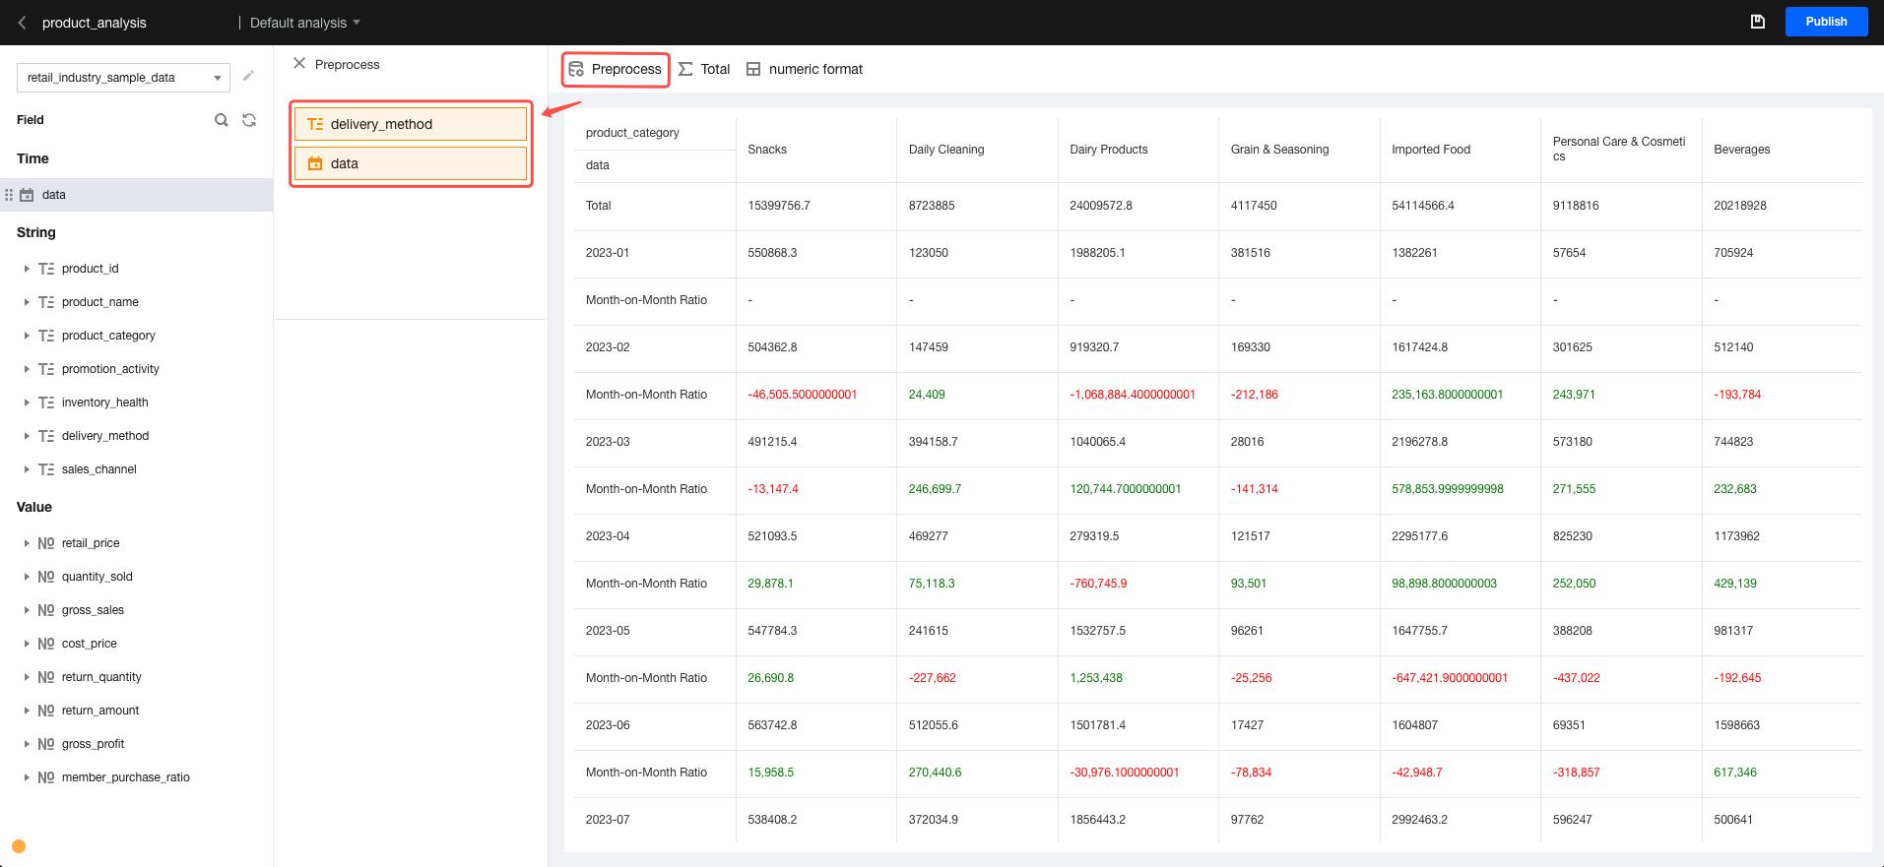The image size is (1884, 867).
Task: Refresh the field list
Action: (x=249, y=120)
